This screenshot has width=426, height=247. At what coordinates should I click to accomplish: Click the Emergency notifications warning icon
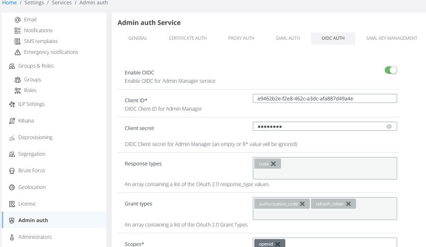[18, 52]
